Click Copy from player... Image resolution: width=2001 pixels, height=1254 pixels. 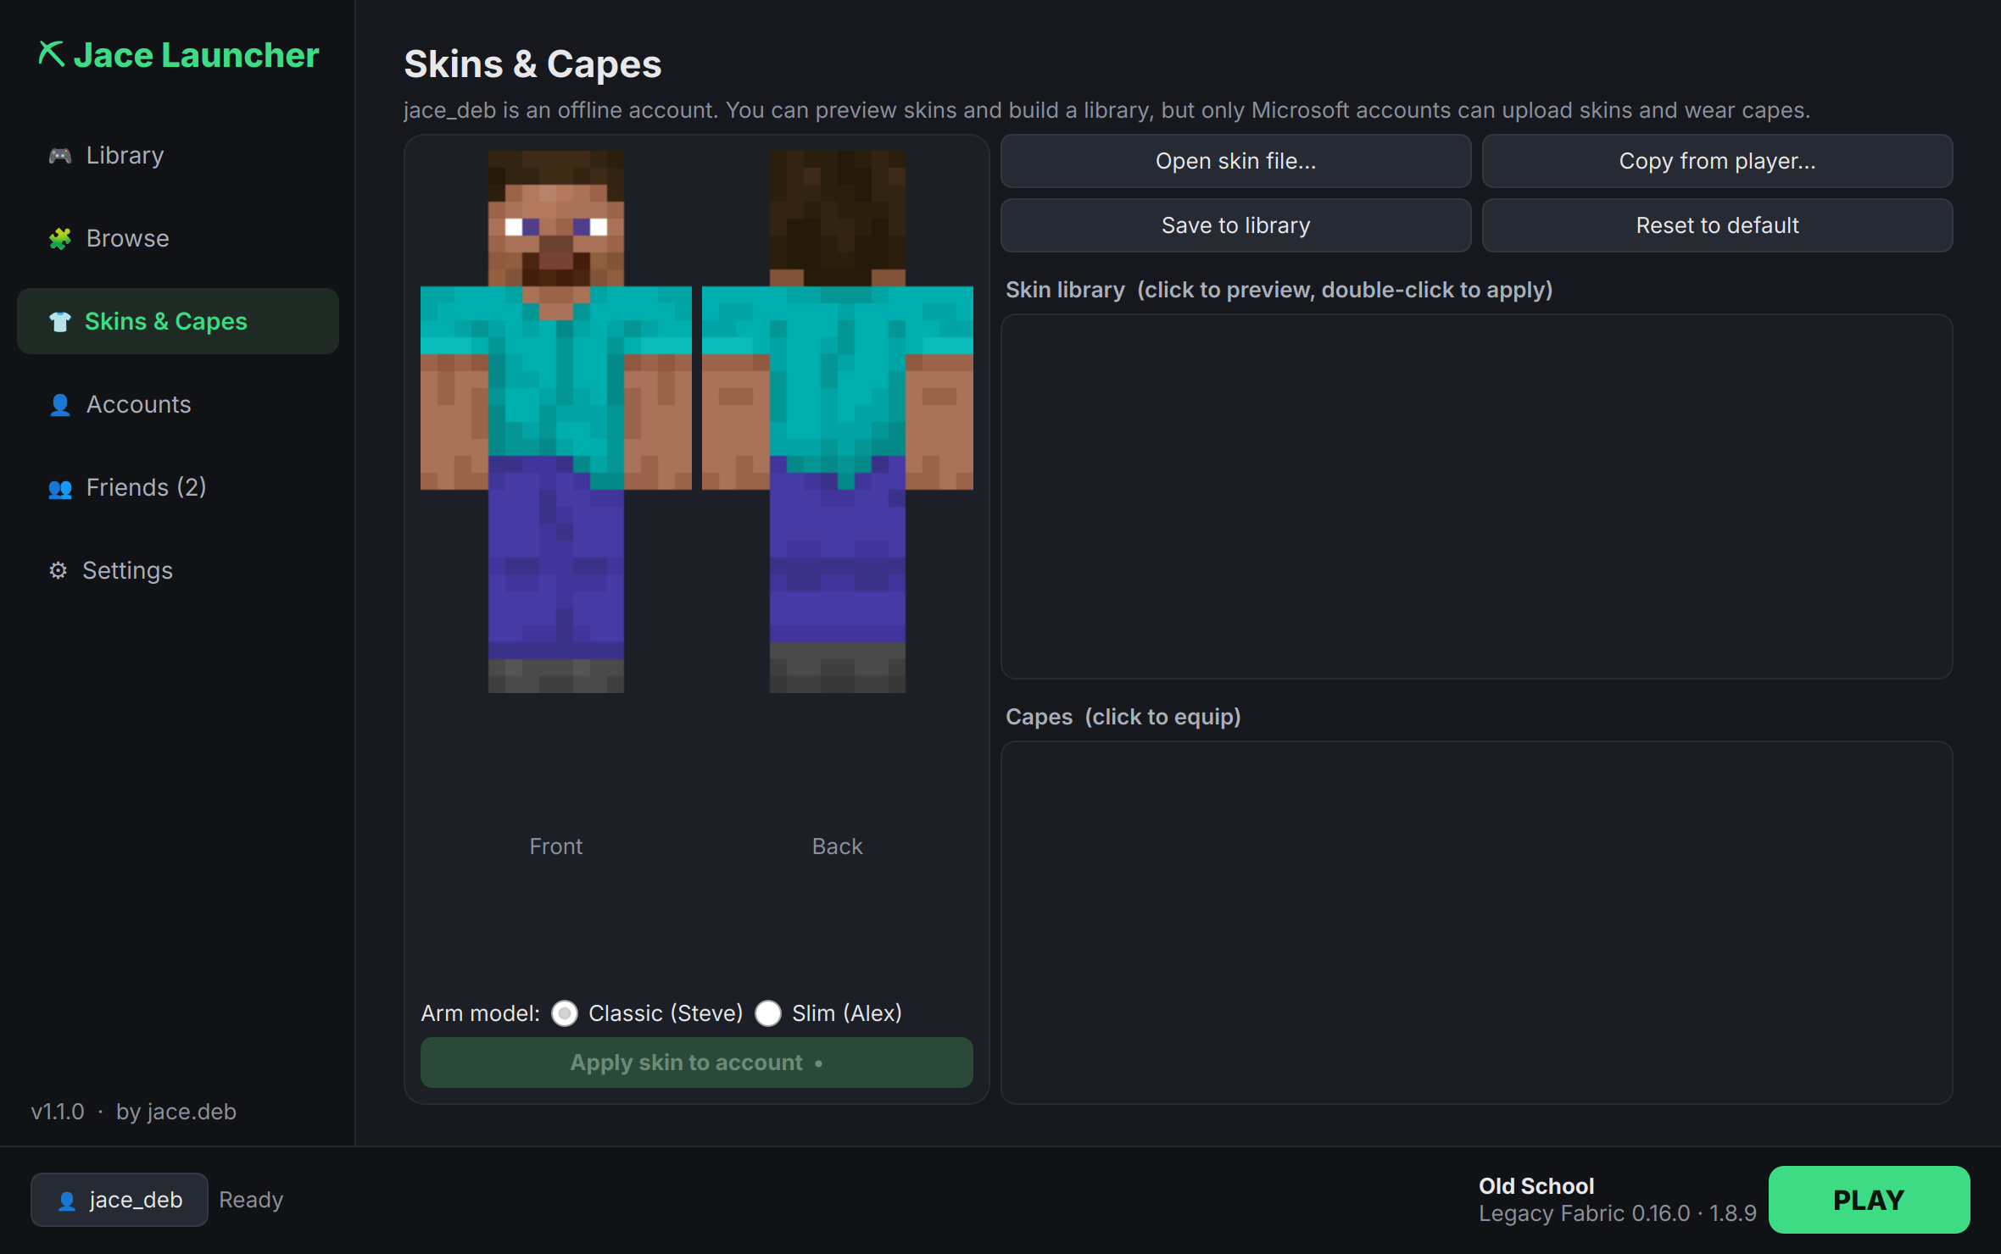[1718, 161]
